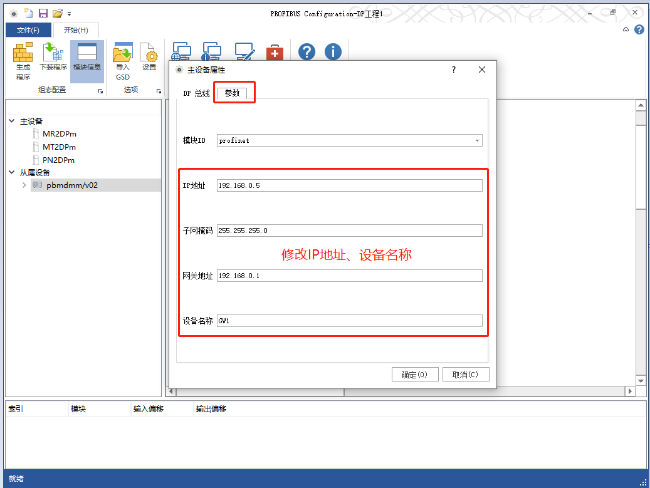This screenshot has height=488, width=650.
Task: Click the Save icon in quick access toolbar
Action: [42, 12]
